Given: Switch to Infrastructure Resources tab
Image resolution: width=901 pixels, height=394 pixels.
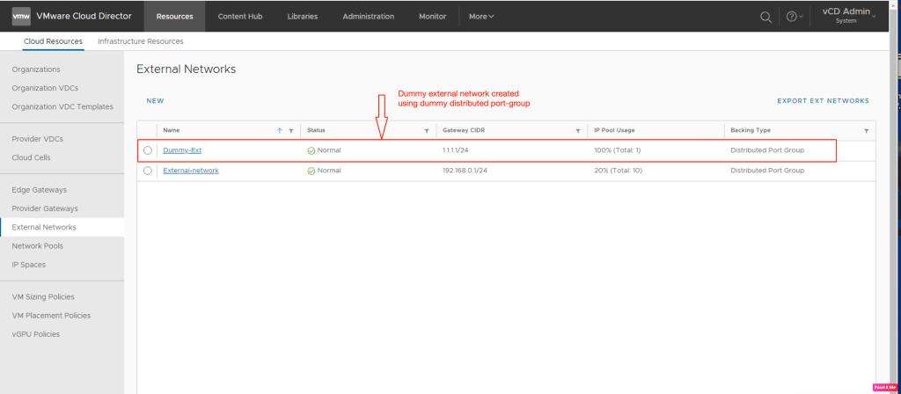Looking at the screenshot, I should [141, 41].
